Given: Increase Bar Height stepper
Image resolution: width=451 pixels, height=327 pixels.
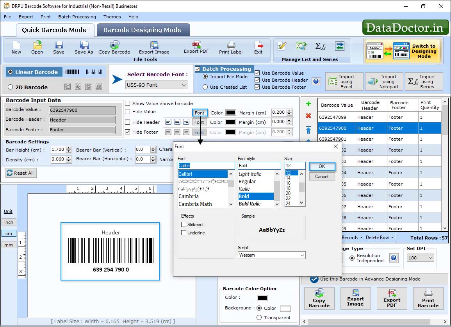Looking at the screenshot, I should [68, 148].
